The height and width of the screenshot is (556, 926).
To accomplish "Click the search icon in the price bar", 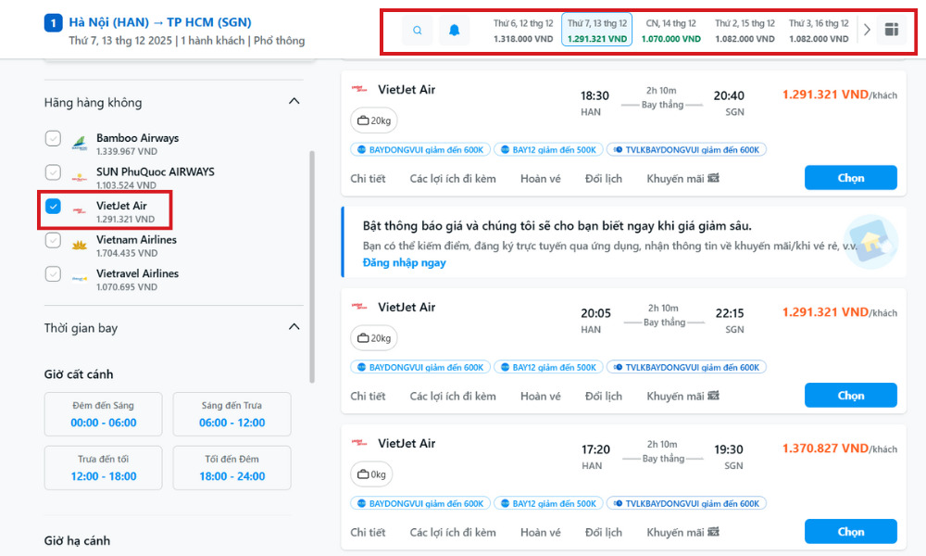I will pos(417,30).
